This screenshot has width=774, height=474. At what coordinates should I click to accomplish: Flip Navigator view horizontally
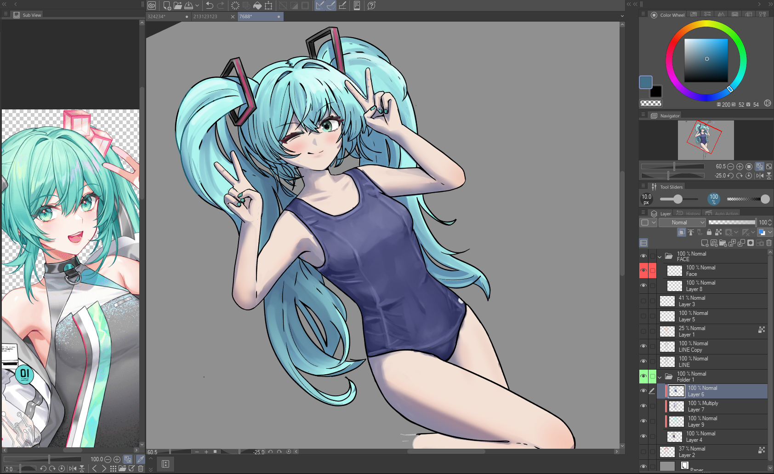pos(760,176)
